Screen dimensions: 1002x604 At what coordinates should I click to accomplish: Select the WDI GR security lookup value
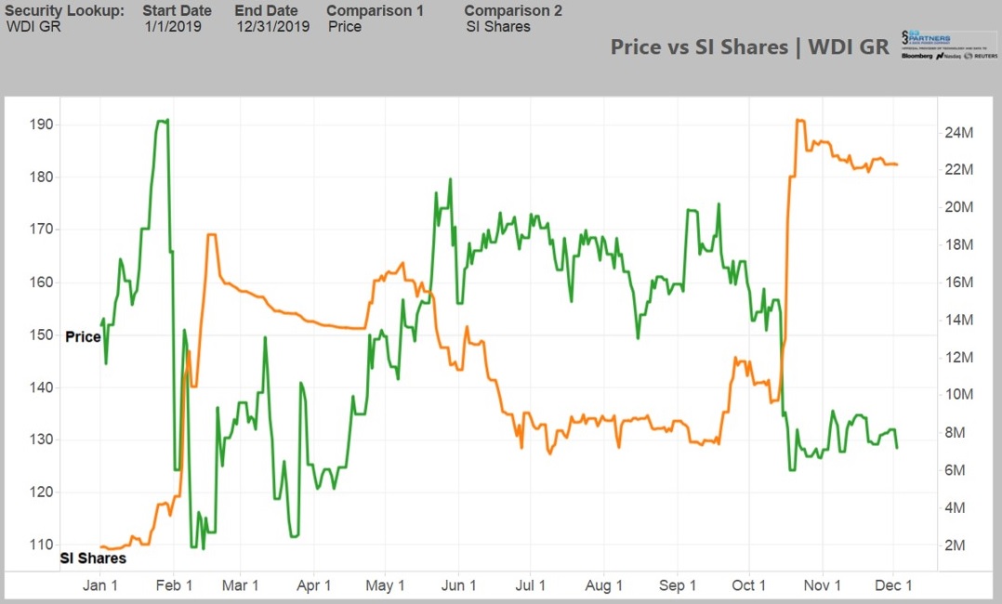[x=33, y=27]
